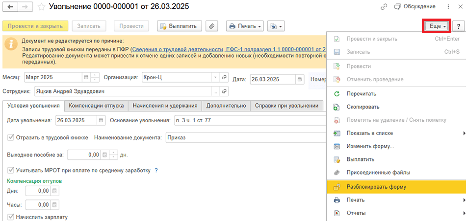466x221 pixels.
Task: Select Разблокировать форму menu item
Action: 376,186
